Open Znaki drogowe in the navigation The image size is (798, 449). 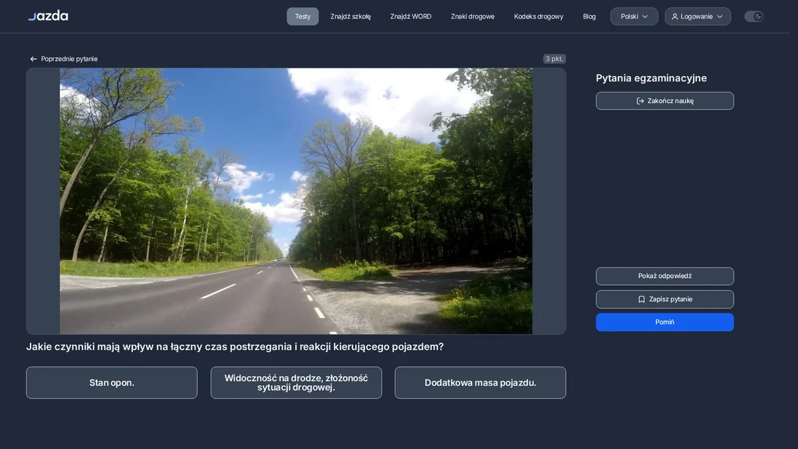pos(473,17)
